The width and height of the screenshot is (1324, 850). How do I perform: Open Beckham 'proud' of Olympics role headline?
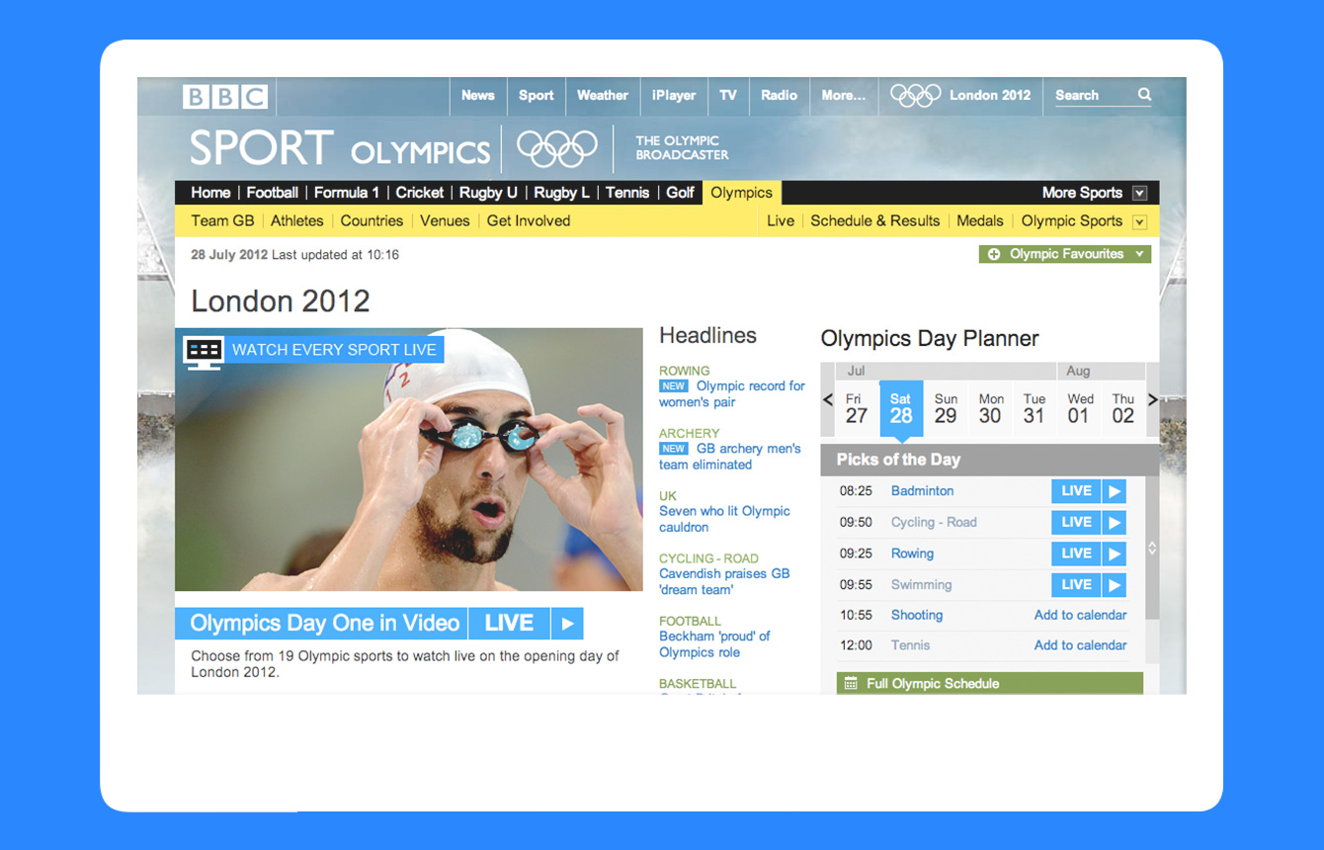click(714, 644)
